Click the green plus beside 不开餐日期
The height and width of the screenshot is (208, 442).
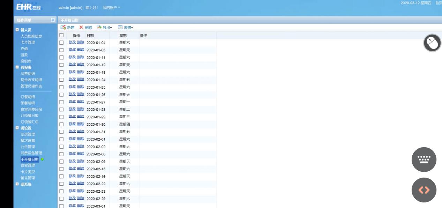coord(43,159)
